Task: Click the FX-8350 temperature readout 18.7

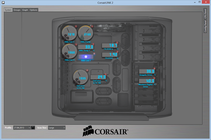Action: point(109,45)
